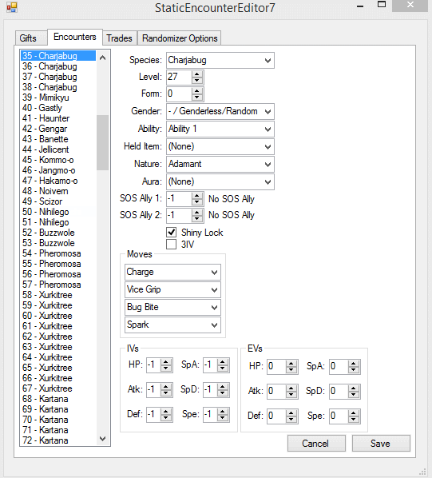432x478 pixels.
Task: Click the Save button
Action: [x=381, y=444]
